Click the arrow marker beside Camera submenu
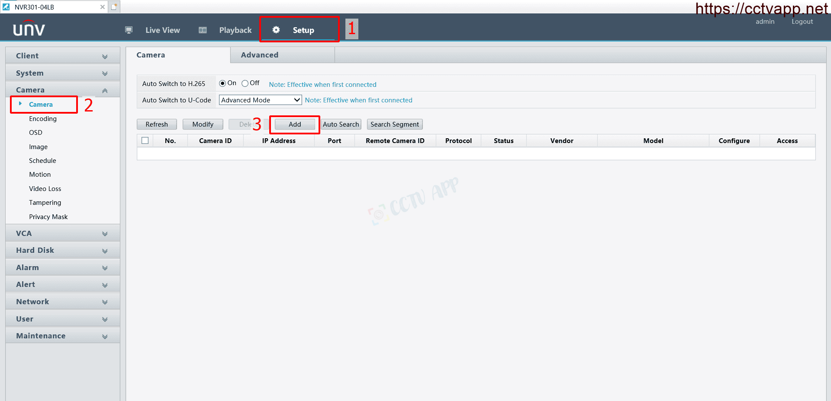 point(20,104)
